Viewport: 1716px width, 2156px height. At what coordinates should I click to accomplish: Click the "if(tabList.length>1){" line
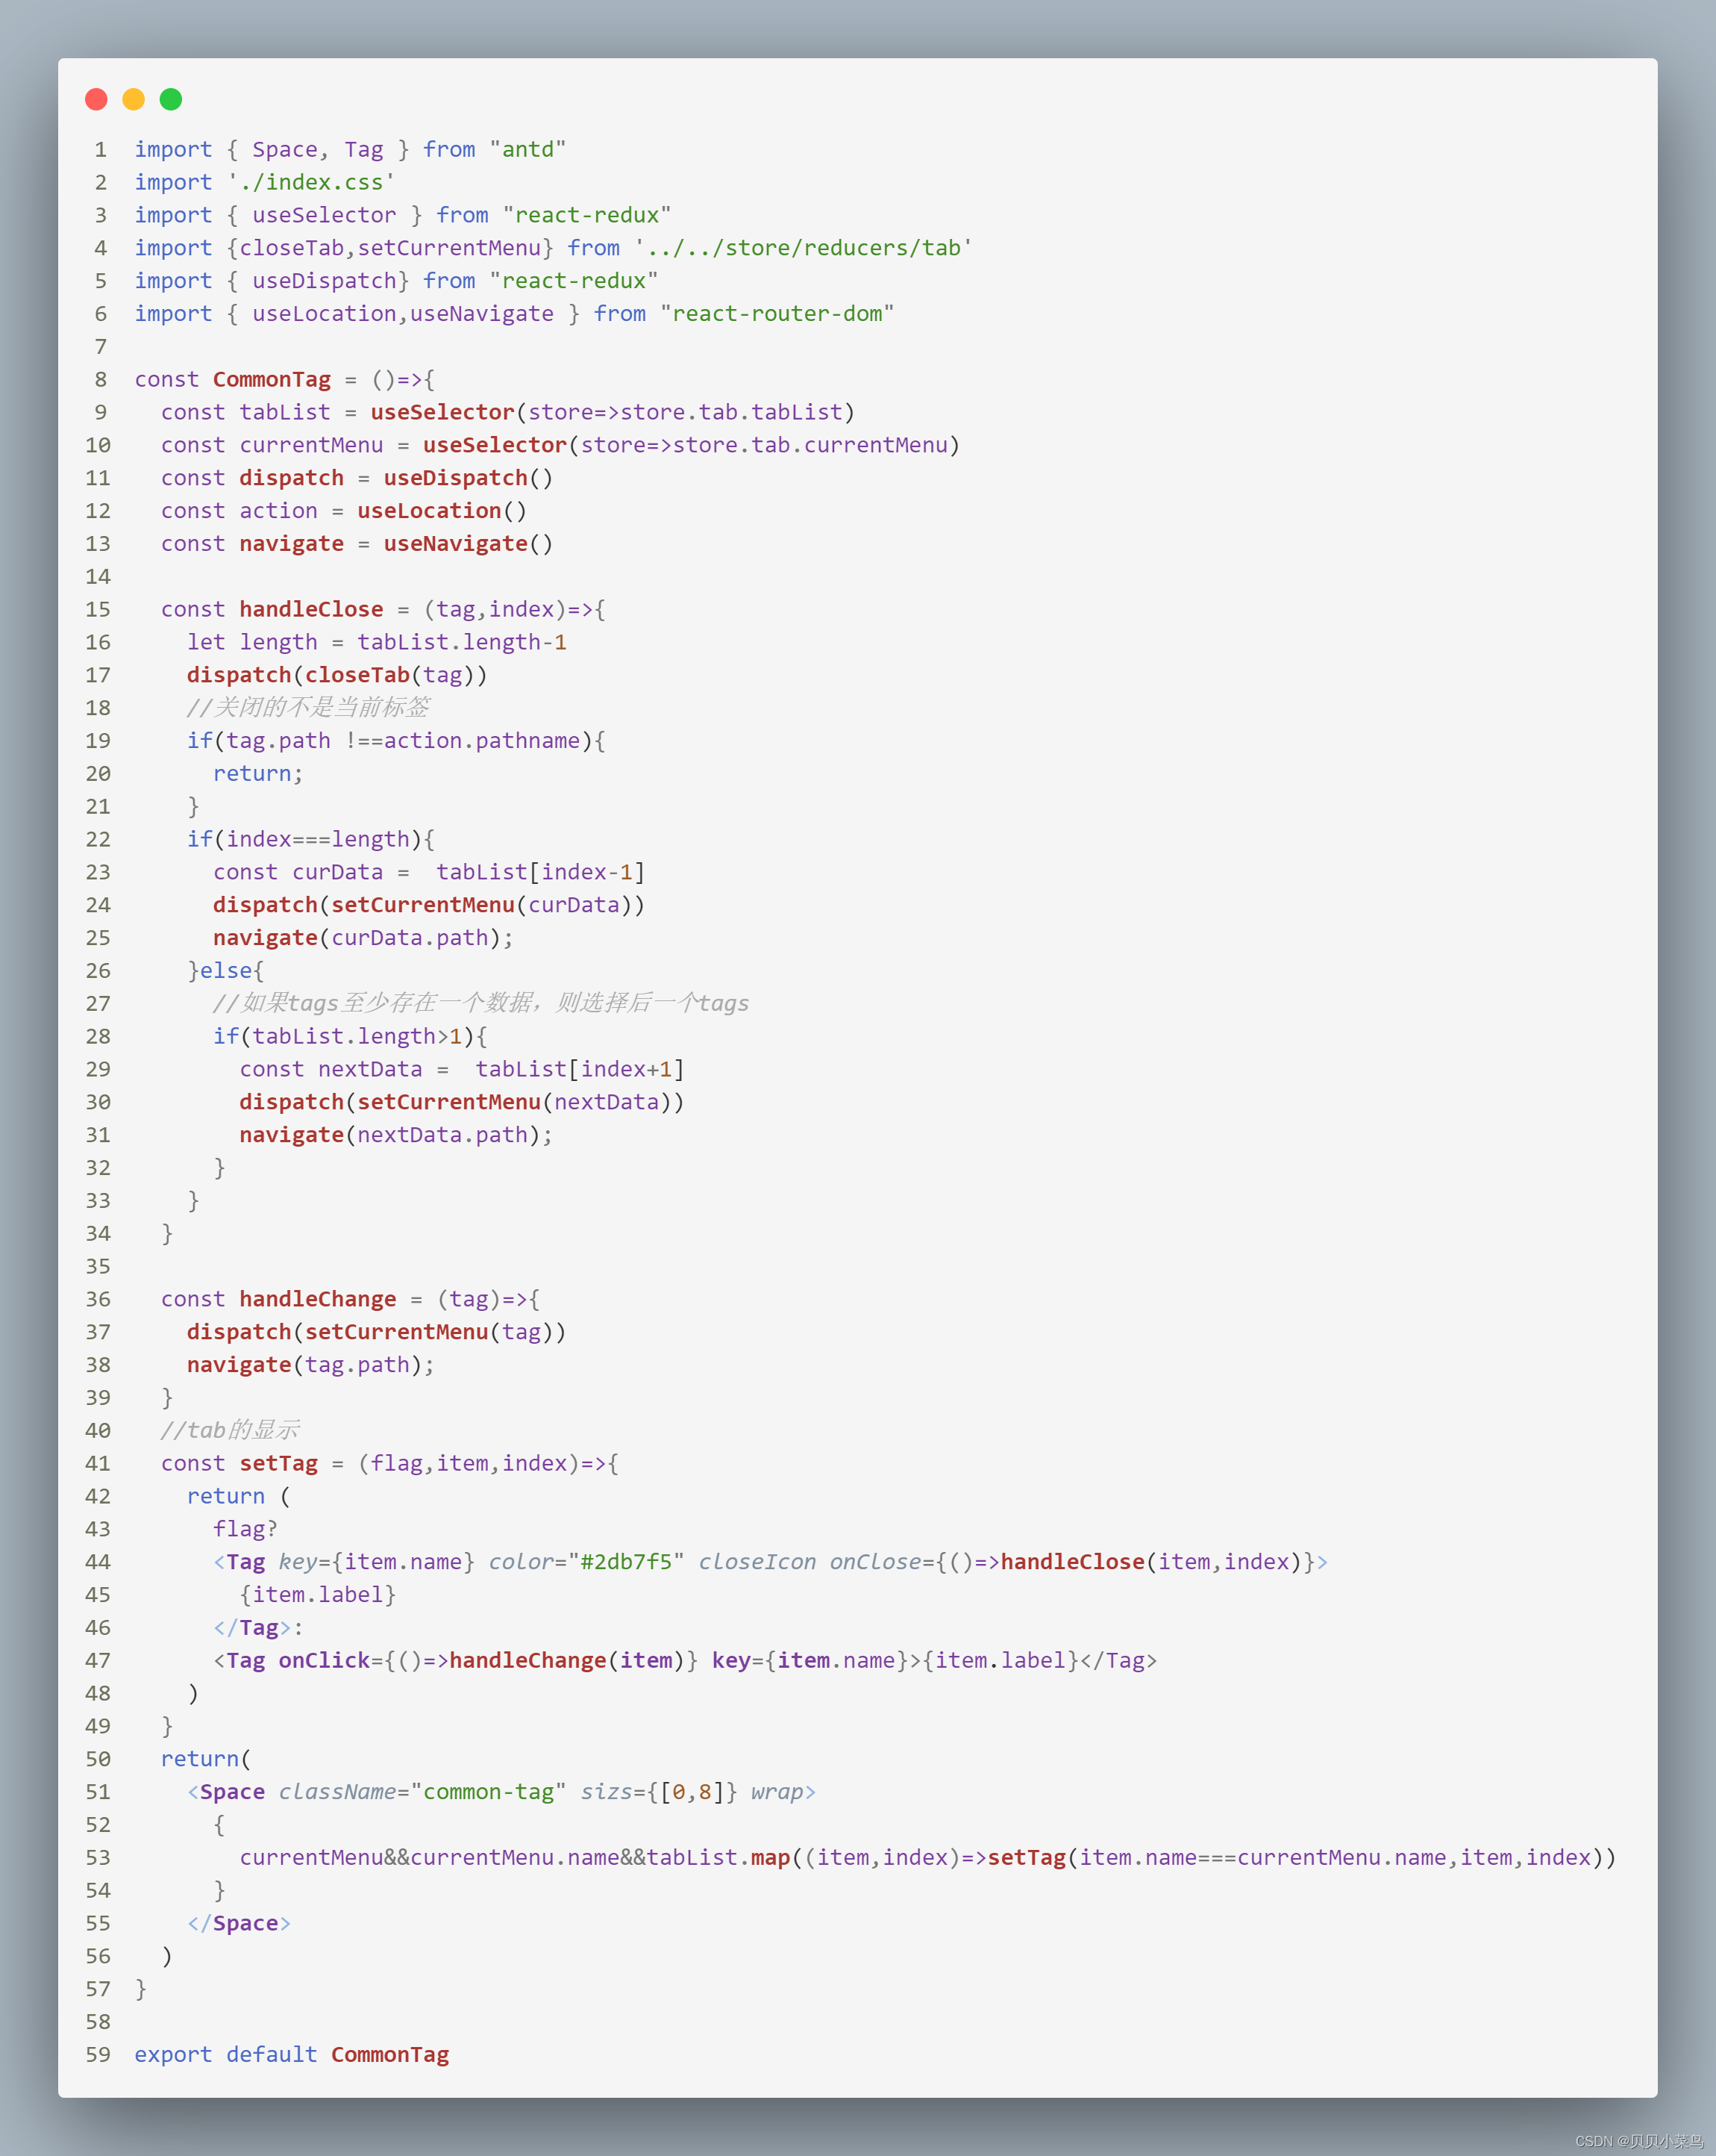[x=350, y=1036]
